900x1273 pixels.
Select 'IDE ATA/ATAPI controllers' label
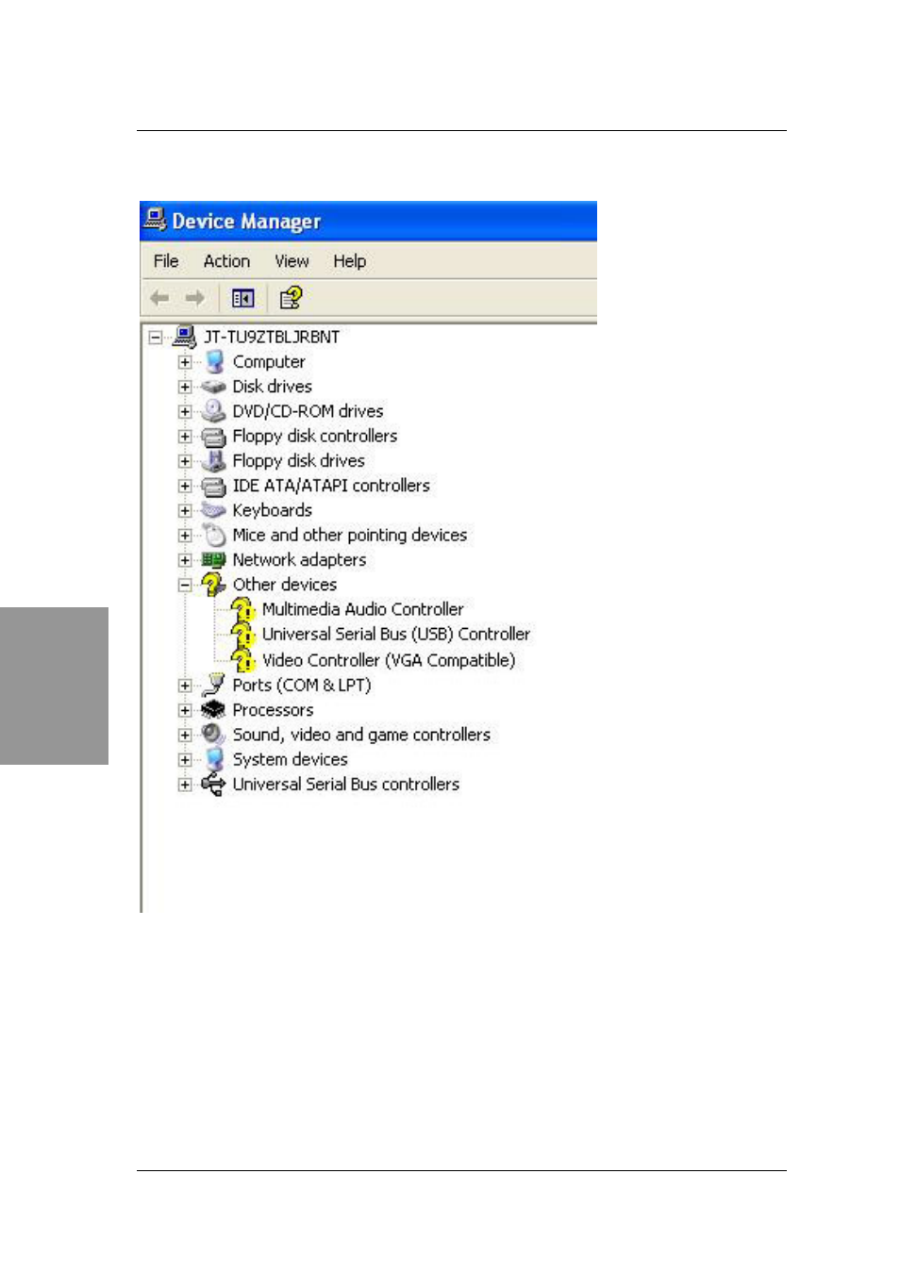tap(331, 486)
